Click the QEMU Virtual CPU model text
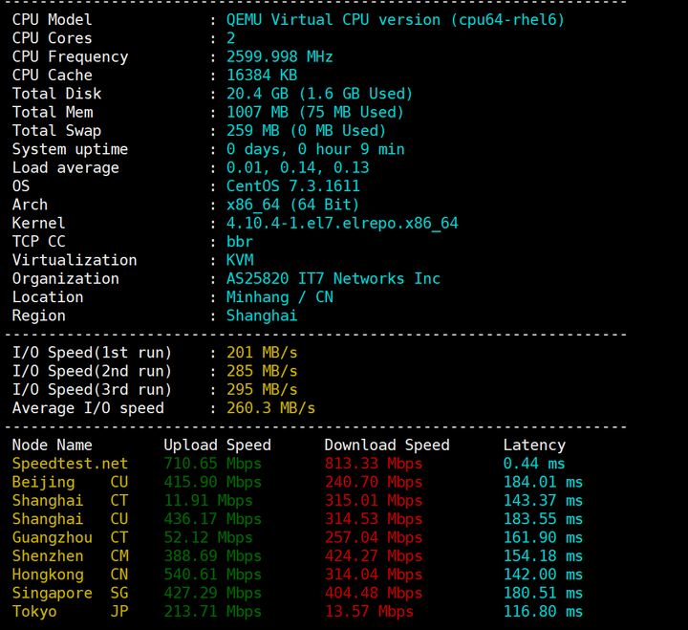This screenshot has width=688, height=630. [x=396, y=19]
